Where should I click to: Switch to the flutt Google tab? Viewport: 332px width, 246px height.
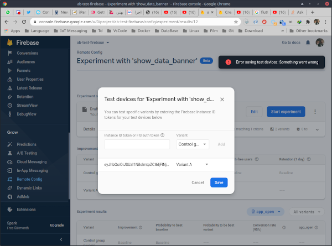[262, 12]
